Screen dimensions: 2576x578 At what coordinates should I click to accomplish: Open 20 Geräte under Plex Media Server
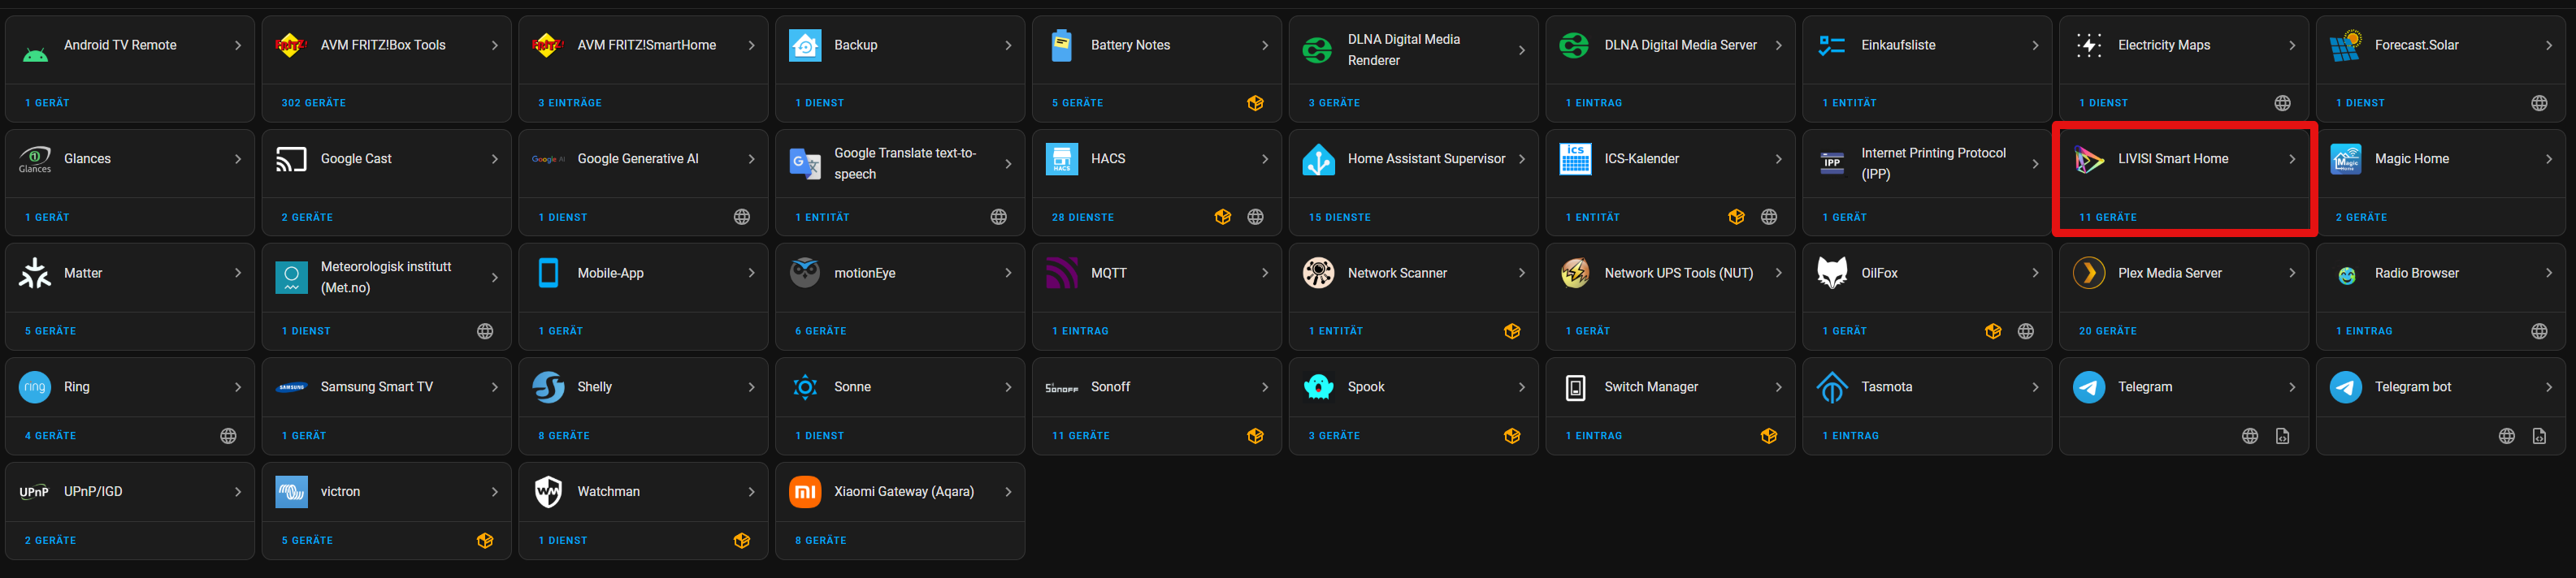2108,330
